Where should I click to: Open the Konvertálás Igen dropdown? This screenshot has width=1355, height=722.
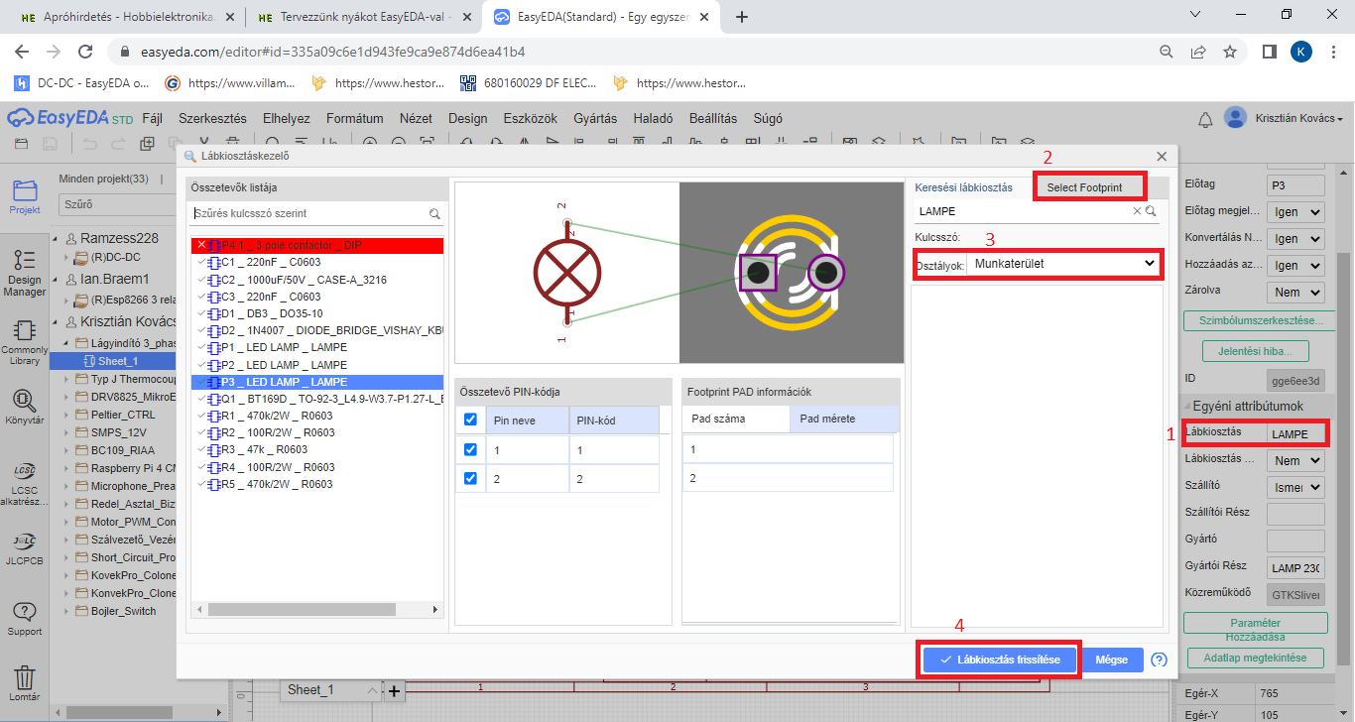coord(1296,239)
